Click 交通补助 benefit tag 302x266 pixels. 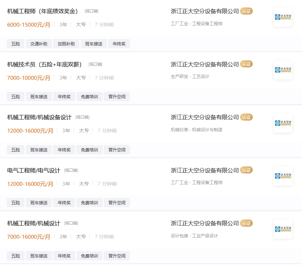(x=39, y=44)
